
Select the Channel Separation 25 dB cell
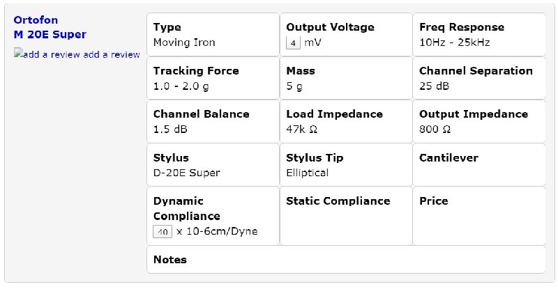479,78
